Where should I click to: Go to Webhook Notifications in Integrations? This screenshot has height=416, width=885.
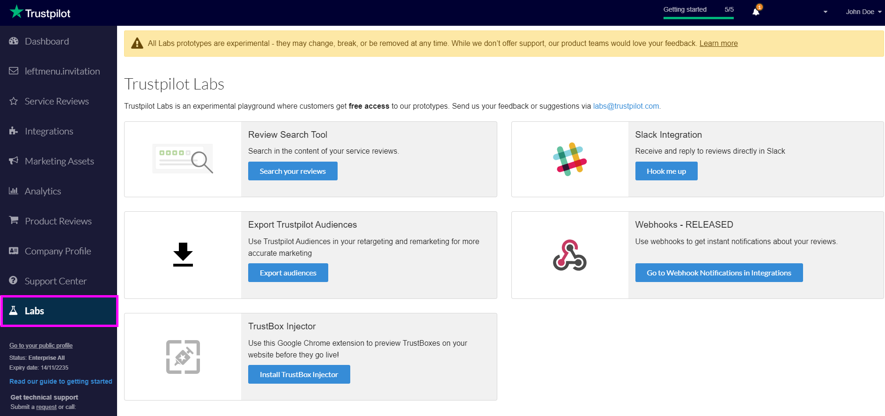point(719,273)
